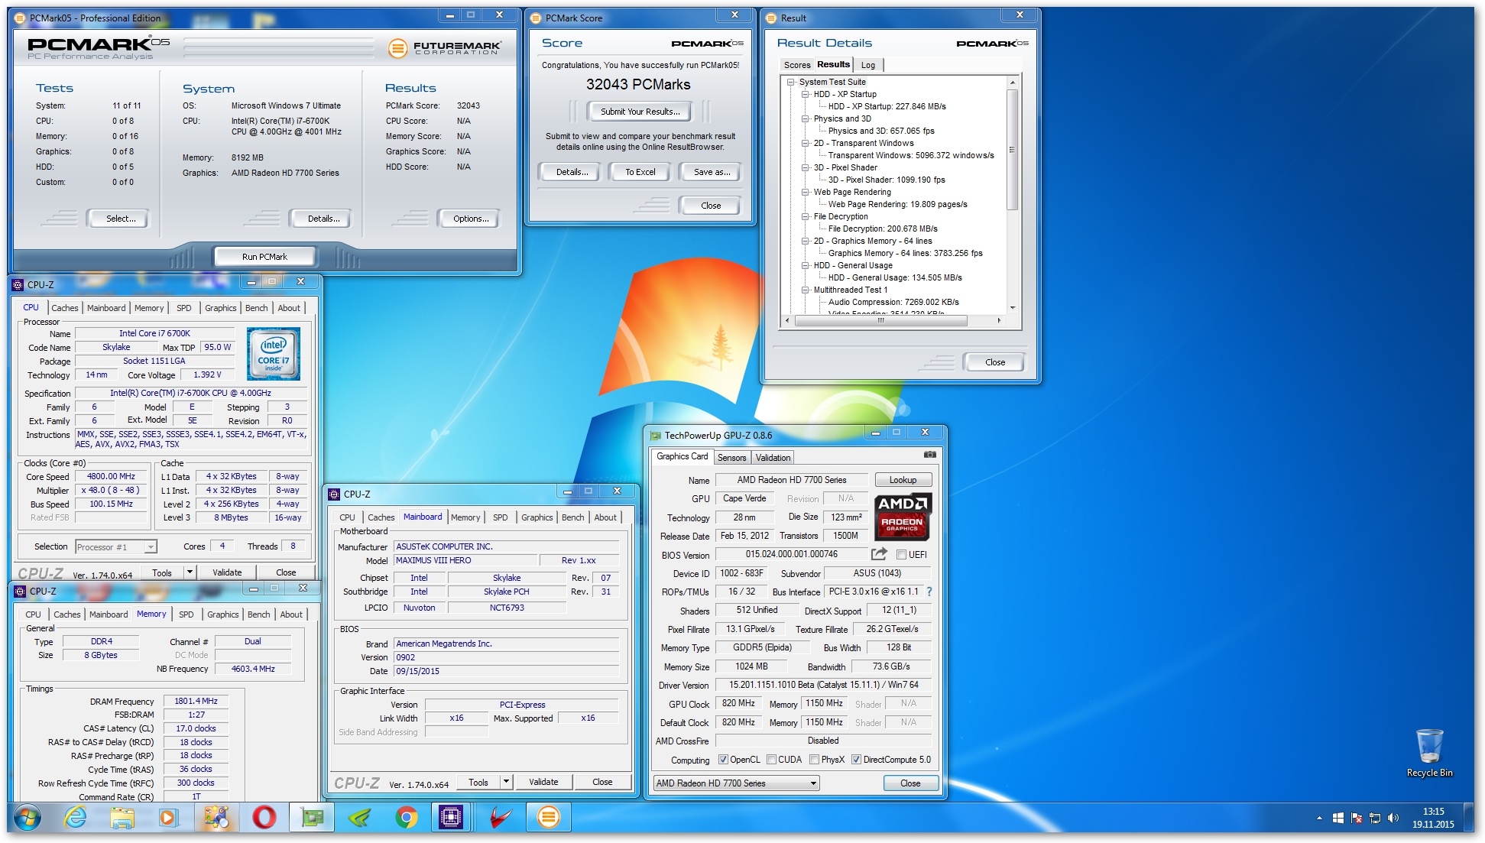Click the green arrow-shaped taskbar icon
The width and height of the screenshot is (1485, 843).
(x=359, y=818)
